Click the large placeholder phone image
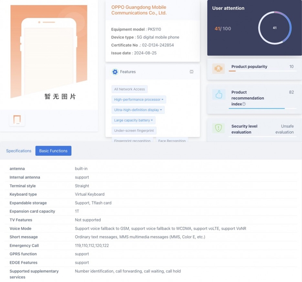The width and height of the screenshot is (302, 282). [x=49, y=52]
